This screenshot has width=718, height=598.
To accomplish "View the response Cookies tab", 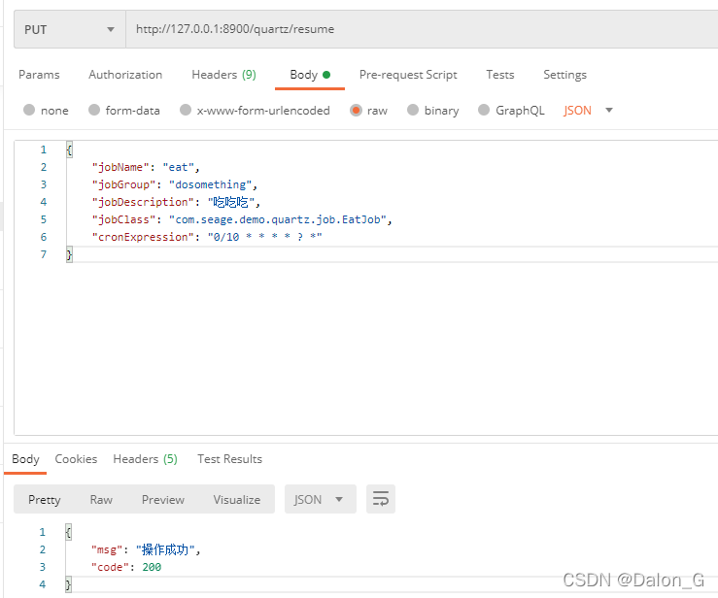I will (x=76, y=459).
